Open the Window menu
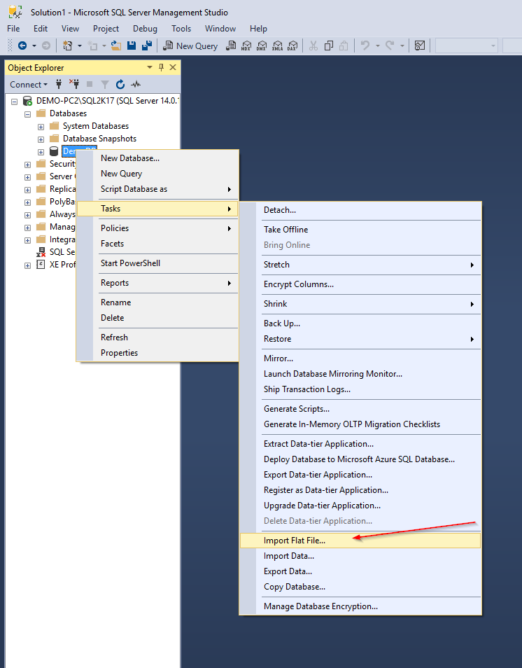 click(x=220, y=29)
